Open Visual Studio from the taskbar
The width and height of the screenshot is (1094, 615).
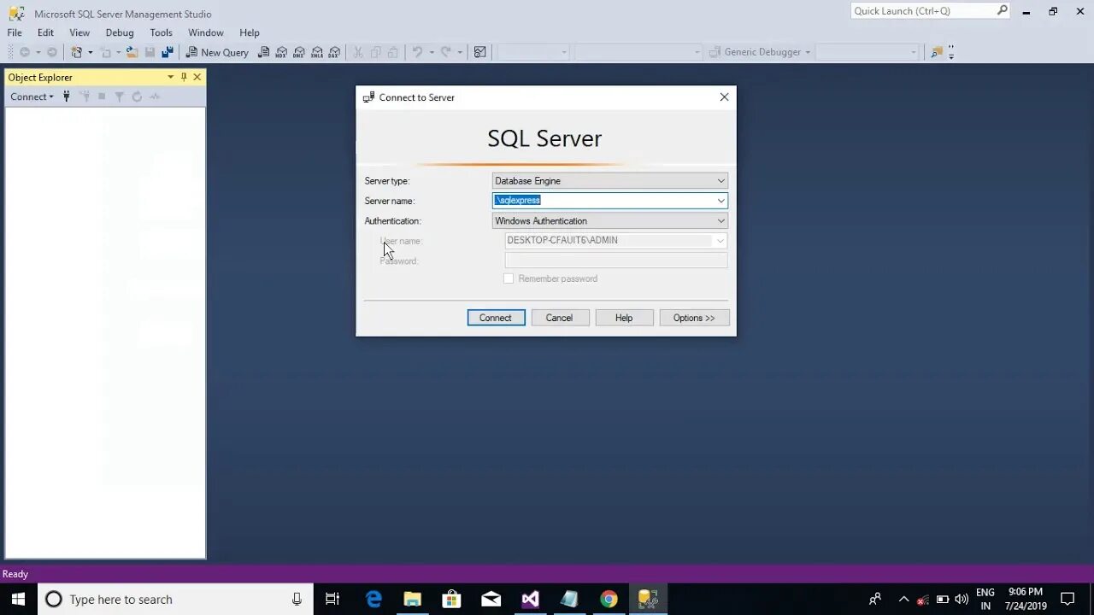[530, 600]
